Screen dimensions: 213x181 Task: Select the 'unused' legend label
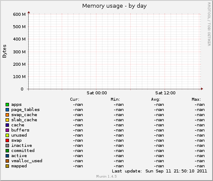coord(19,135)
